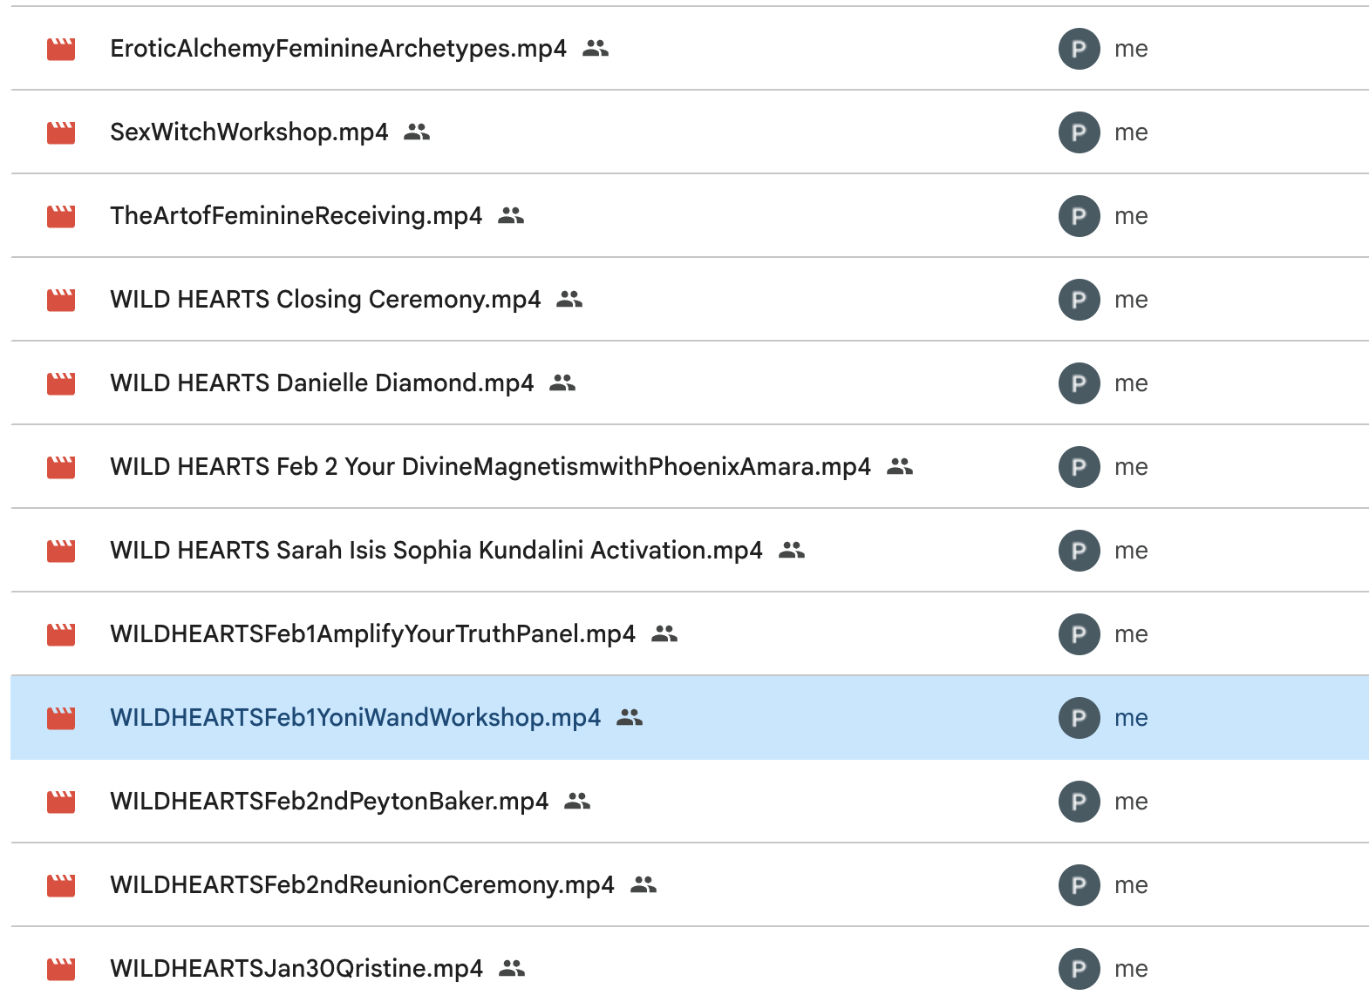Click shared icon beside EroticAlchemyFeminineArchetypes.mp4
1369x1002 pixels.
coord(596,49)
